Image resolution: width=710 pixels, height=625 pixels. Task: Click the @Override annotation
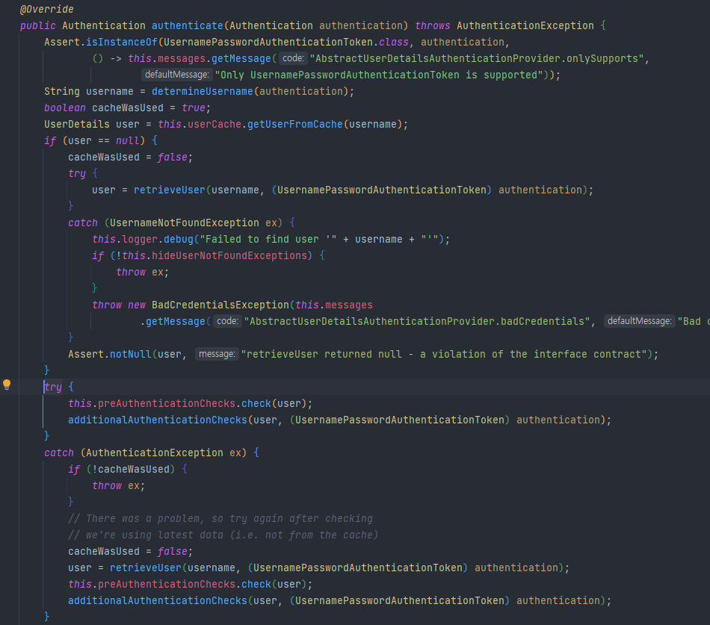click(x=46, y=9)
